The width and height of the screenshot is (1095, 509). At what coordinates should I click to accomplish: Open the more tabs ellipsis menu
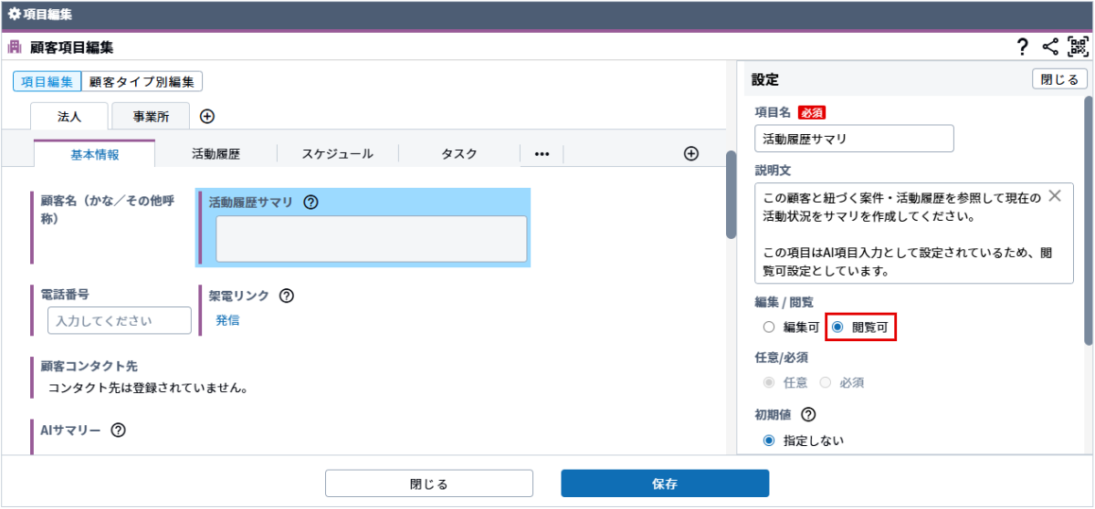tap(542, 154)
